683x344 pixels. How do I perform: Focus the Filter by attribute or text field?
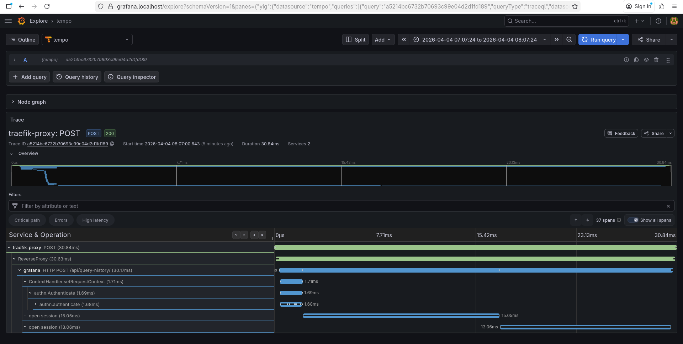(341, 206)
